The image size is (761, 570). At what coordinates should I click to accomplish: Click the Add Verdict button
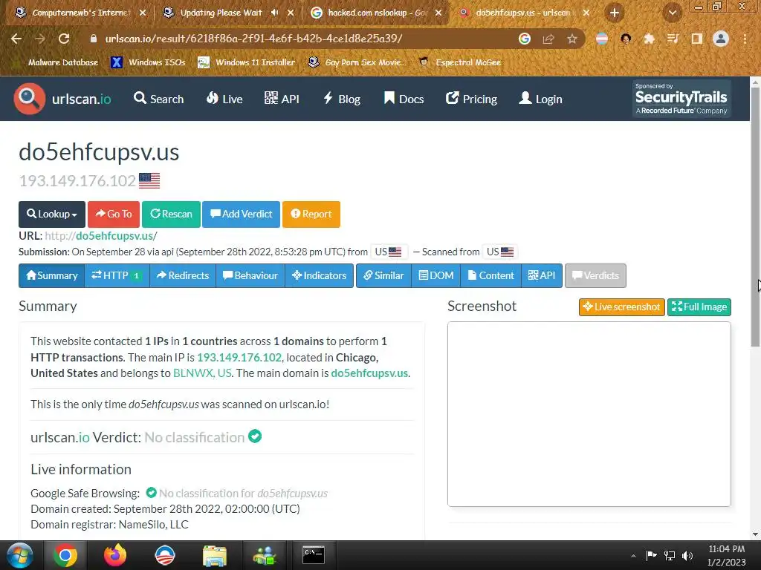[x=242, y=214]
